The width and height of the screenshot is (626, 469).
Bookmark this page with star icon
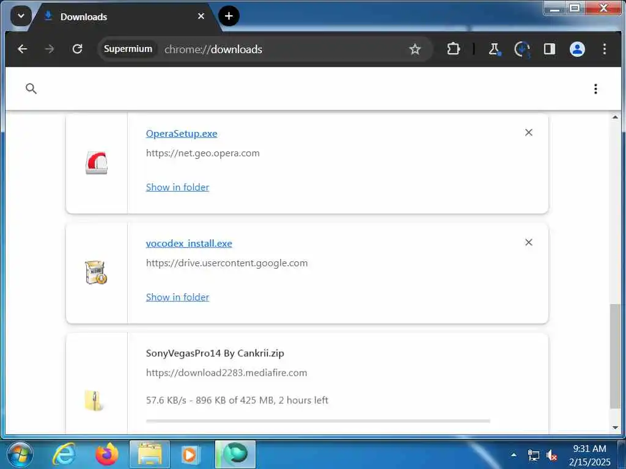click(415, 49)
